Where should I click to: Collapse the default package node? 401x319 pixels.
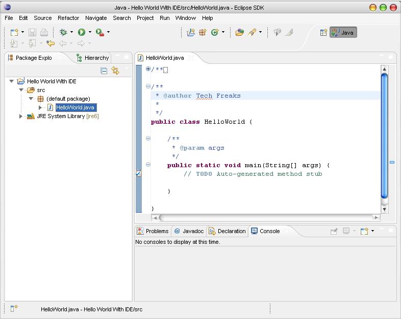[31, 99]
